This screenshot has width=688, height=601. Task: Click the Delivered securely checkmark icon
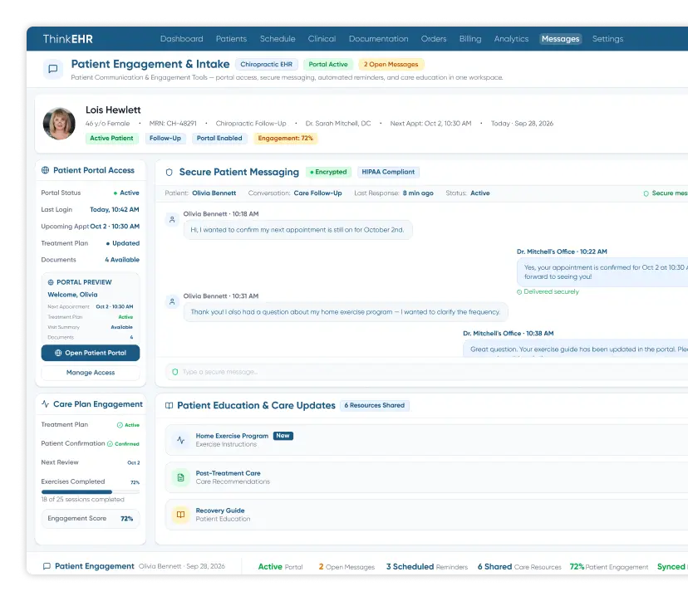tap(519, 292)
